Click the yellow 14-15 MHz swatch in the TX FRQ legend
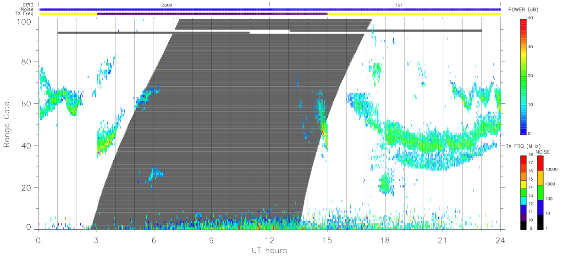Image resolution: width=563 pixels, height=260 pixels. coord(524,184)
